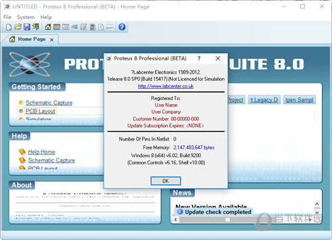Click the Gerber Viewer toolbar icon
The image size is (332, 240).
pyautogui.click(x=83, y=27)
